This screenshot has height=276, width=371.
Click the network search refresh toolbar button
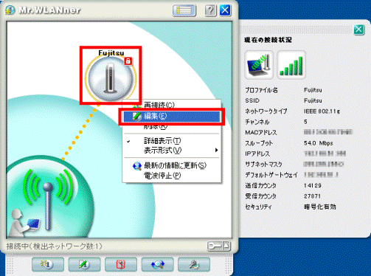[x=157, y=264]
